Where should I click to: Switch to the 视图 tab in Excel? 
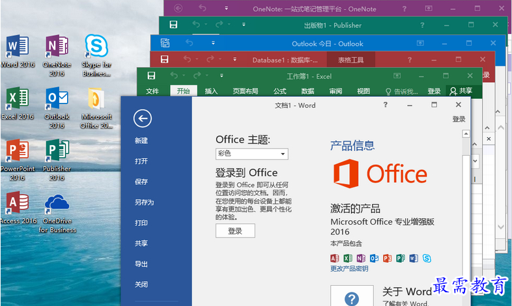tap(363, 91)
